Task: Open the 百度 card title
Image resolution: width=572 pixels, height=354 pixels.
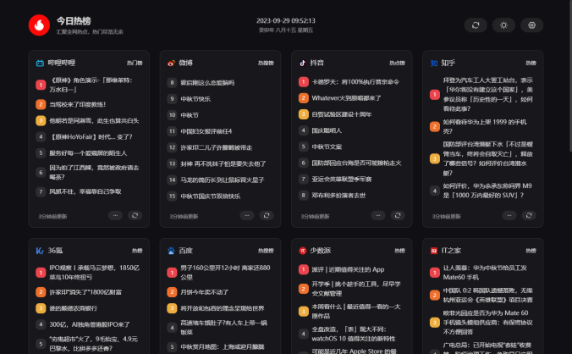Action: 185,251
